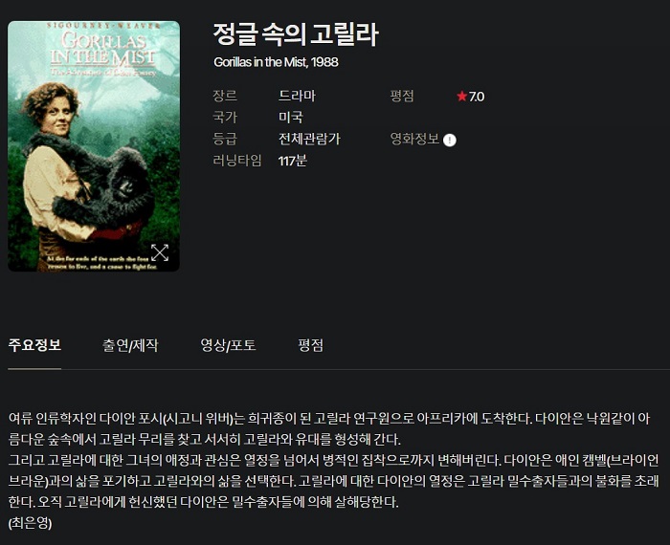Click the synopsis paragraph starting 여류 인류학자인
This screenshot has height=545, width=670.
click(x=333, y=460)
